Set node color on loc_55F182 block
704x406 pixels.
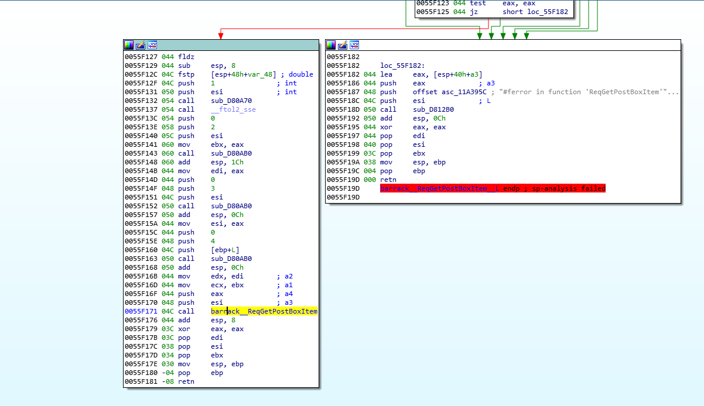coord(331,45)
